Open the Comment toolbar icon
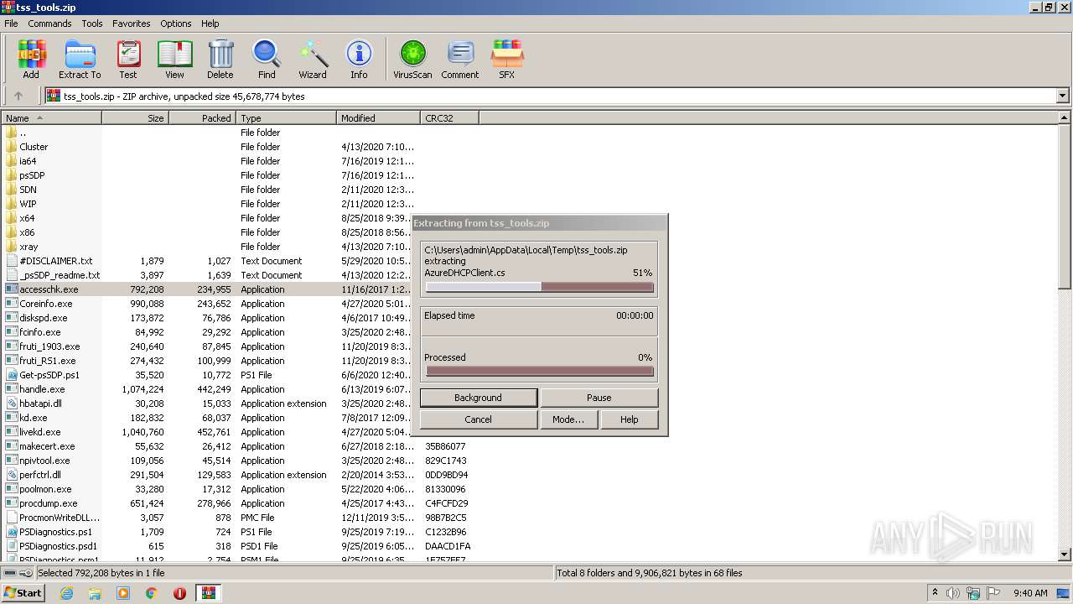 460,60
